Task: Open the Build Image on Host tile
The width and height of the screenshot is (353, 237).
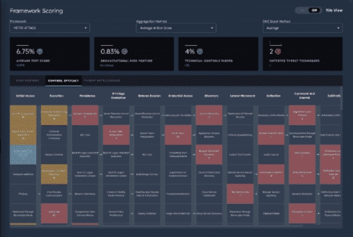Action: 147,174
